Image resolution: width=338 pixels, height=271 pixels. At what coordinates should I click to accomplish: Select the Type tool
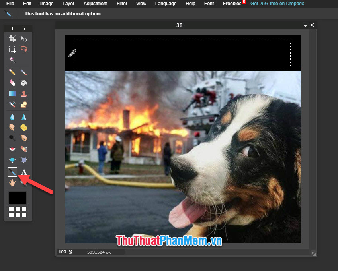pyautogui.click(x=23, y=172)
